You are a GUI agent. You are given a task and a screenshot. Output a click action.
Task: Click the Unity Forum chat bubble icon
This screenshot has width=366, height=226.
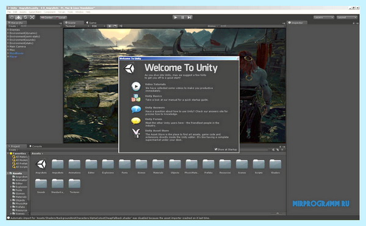(x=136, y=121)
